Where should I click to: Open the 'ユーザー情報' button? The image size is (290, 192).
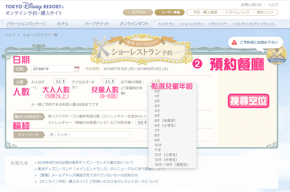[x=170, y=12]
